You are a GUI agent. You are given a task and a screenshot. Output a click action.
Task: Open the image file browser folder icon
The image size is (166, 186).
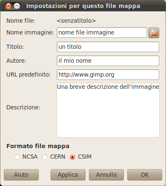click(x=154, y=33)
